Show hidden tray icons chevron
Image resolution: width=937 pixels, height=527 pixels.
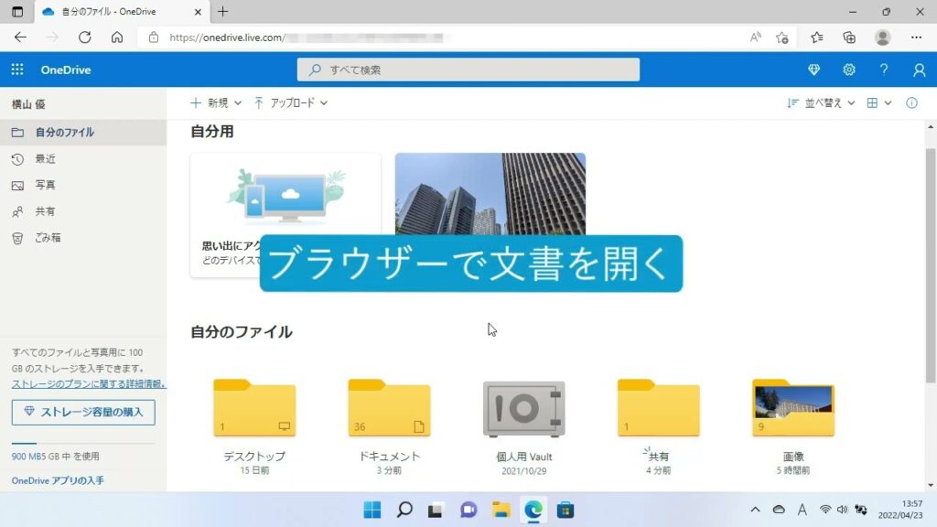pos(755,510)
